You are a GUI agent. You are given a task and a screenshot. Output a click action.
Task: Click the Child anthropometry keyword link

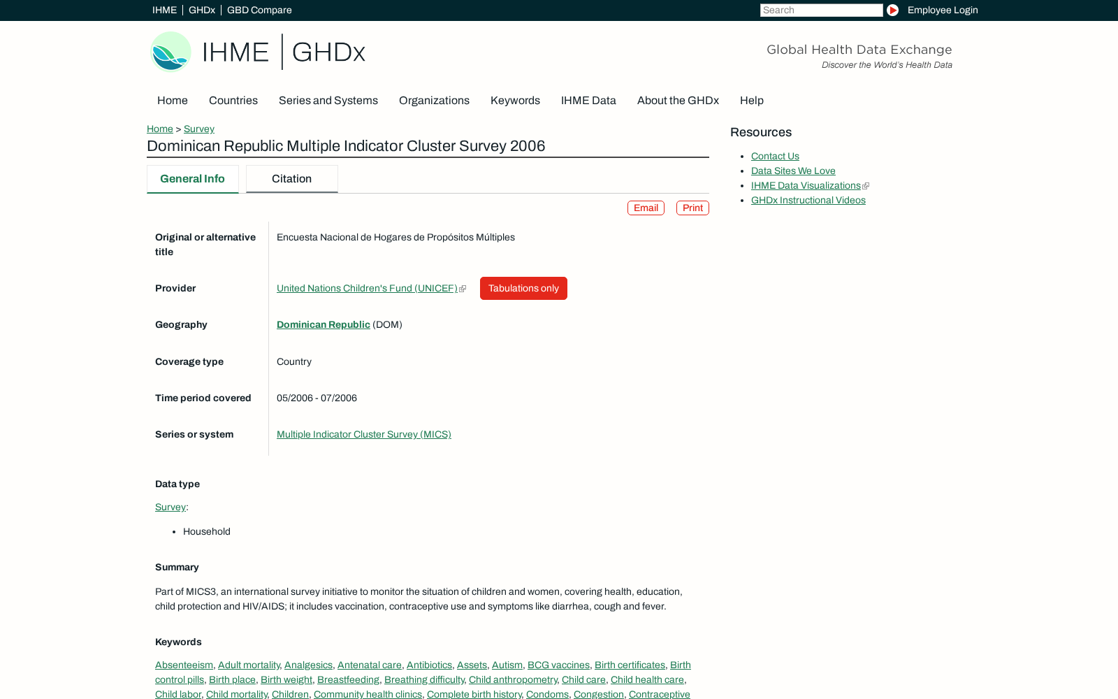[x=513, y=679]
